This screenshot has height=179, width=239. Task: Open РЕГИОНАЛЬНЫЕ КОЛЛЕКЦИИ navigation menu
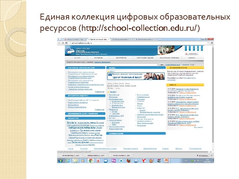[x=169, y=58]
